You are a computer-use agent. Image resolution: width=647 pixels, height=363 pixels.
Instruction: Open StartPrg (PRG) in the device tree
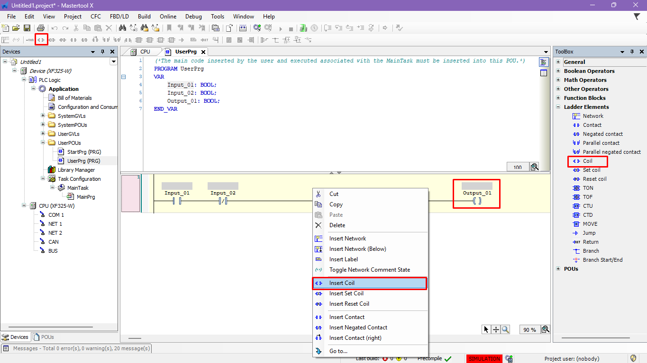point(84,152)
